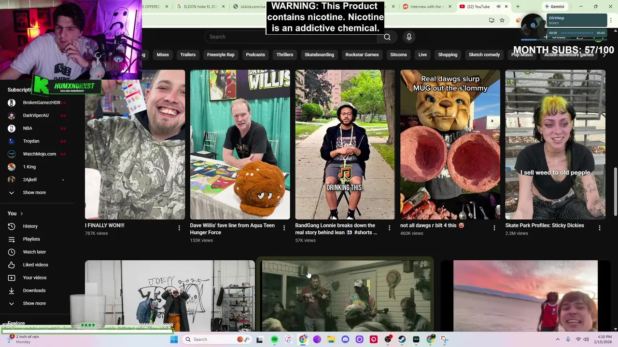Bookmark this page with star icon
Image resolution: width=618 pixels, height=347 pixels.
[502, 20]
